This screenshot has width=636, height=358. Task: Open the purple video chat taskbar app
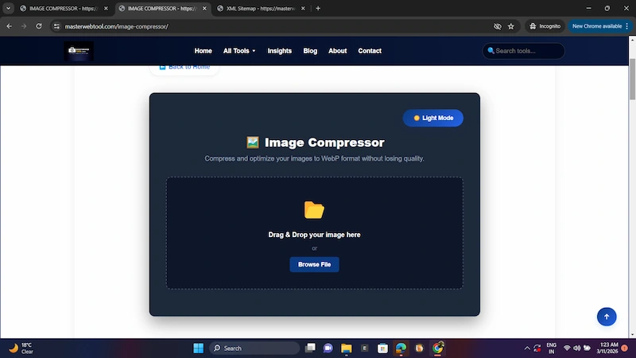click(x=328, y=348)
